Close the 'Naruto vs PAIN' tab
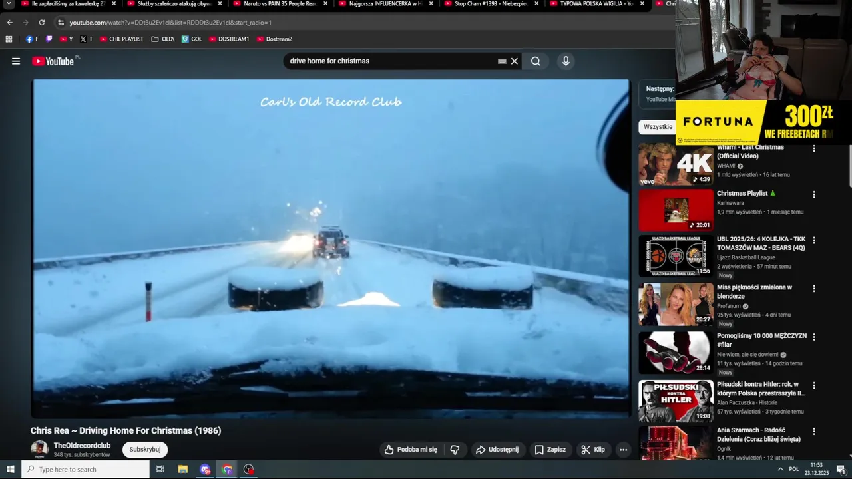 (x=325, y=3)
